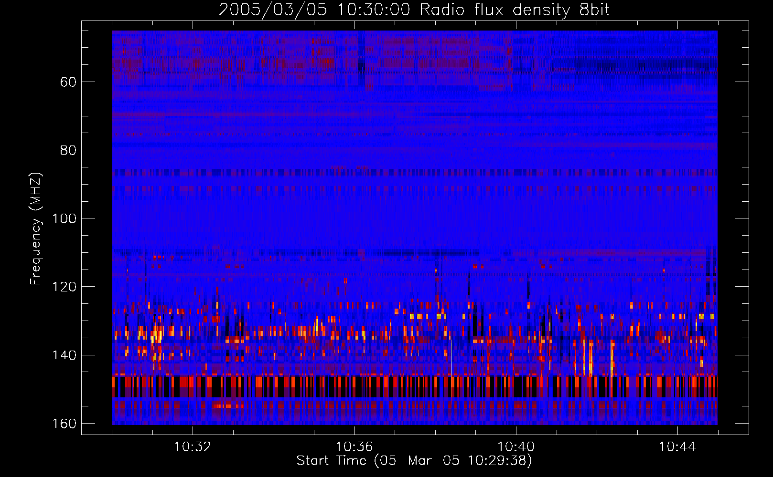Click the 'Start Time (05-Mar-05 10:29:38)' x-axis label
Viewport: 773px width, 477px height.
[x=414, y=461]
